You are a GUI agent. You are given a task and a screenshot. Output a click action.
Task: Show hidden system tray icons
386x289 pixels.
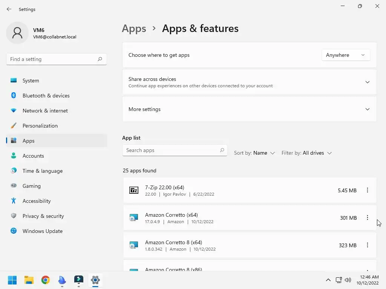328,280
